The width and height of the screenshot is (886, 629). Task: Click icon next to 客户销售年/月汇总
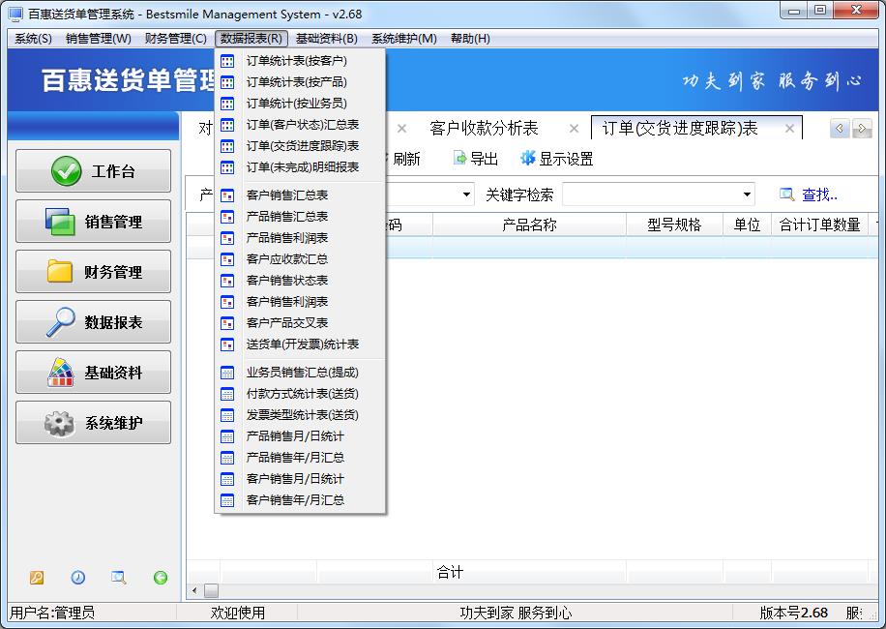click(x=227, y=500)
